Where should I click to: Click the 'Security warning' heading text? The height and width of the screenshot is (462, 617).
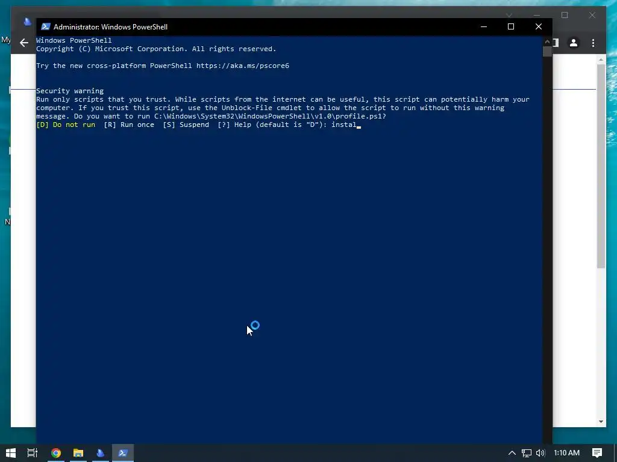[x=70, y=91]
